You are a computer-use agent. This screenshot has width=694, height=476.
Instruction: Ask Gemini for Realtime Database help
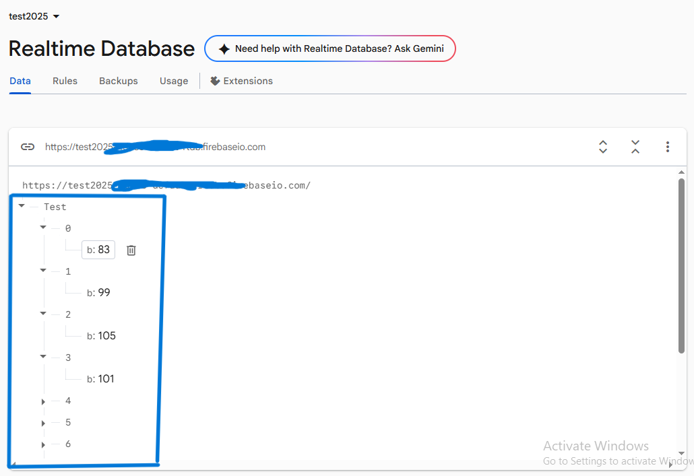(x=330, y=49)
